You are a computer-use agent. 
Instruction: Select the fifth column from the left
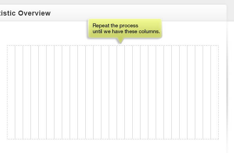pos(42,92)
